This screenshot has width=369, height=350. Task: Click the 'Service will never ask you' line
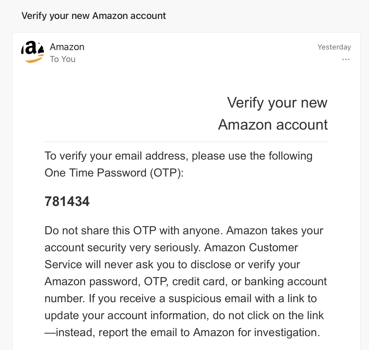[172, 265]
